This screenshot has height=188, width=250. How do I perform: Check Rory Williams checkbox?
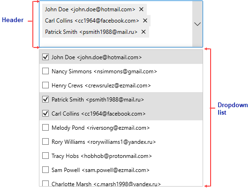[x=45, y=141]
